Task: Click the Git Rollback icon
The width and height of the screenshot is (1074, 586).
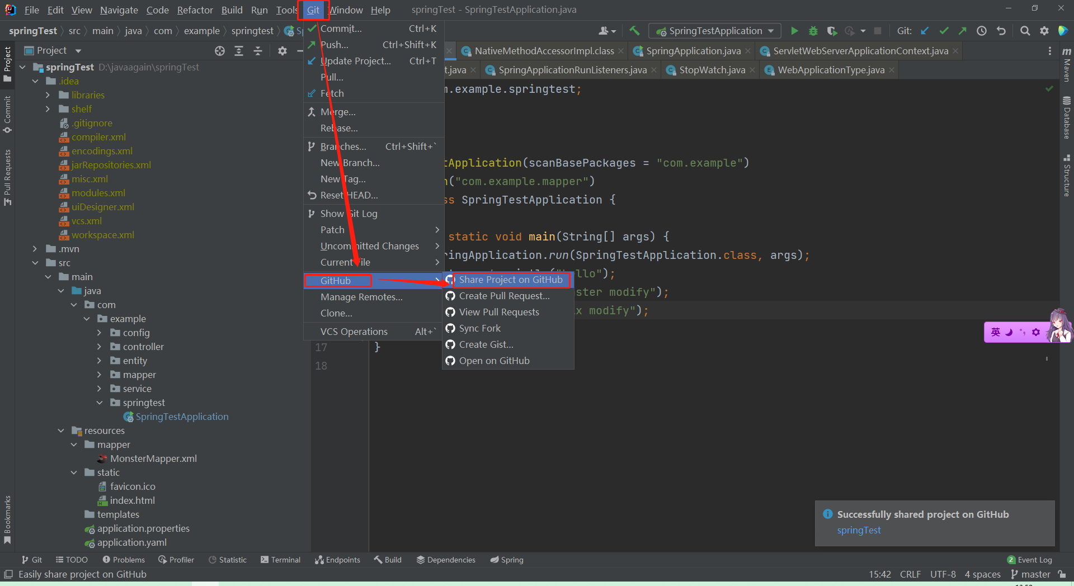Action: [1001, 31]
